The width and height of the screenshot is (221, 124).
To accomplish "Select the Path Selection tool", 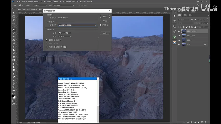I will point(14,80).
